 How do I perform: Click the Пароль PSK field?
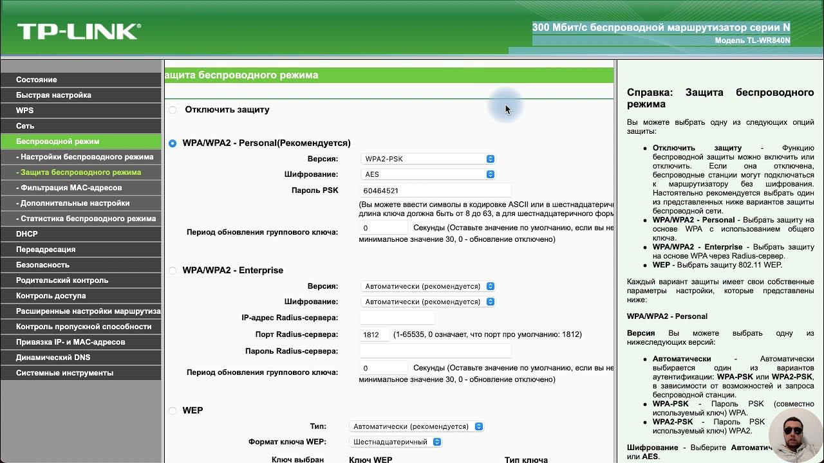click(435, 190)
